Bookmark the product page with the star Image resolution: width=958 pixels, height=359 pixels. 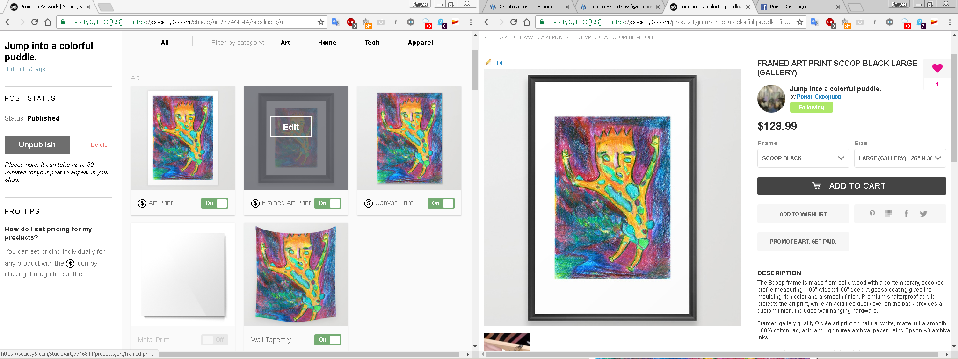pos(800,22)
